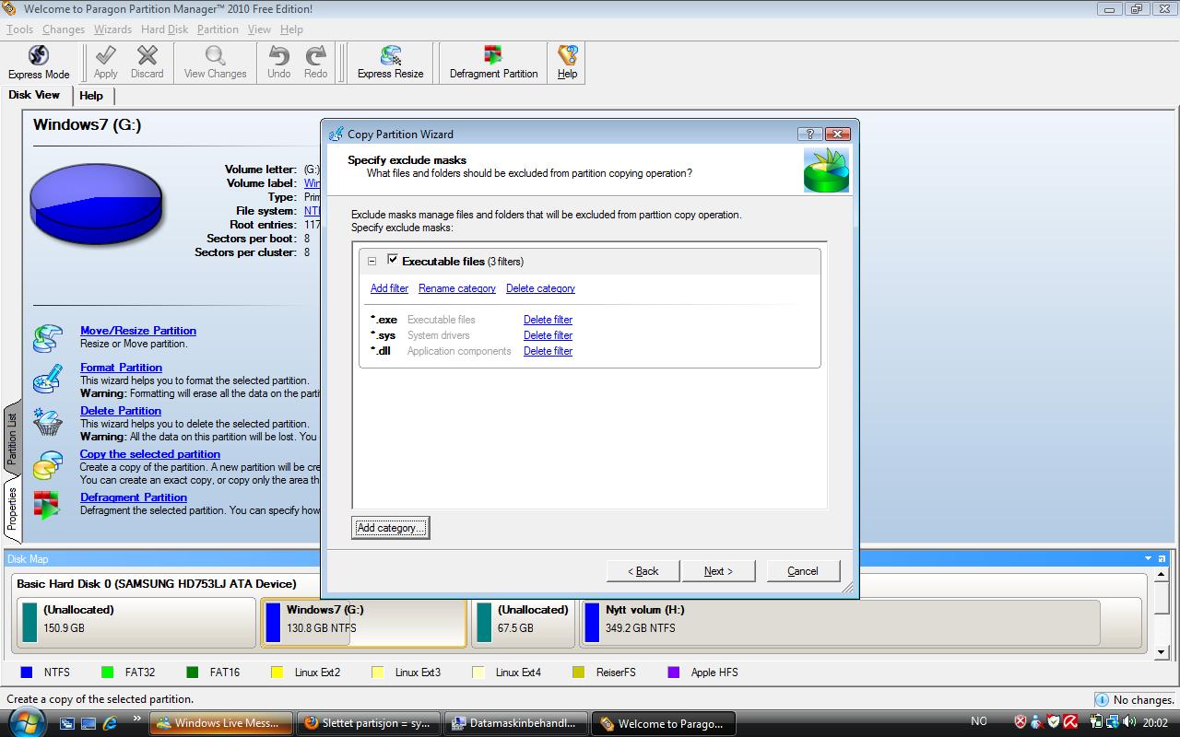Click Disk Map panel pin icon
1180x737 pixels.
point(1163,559)
